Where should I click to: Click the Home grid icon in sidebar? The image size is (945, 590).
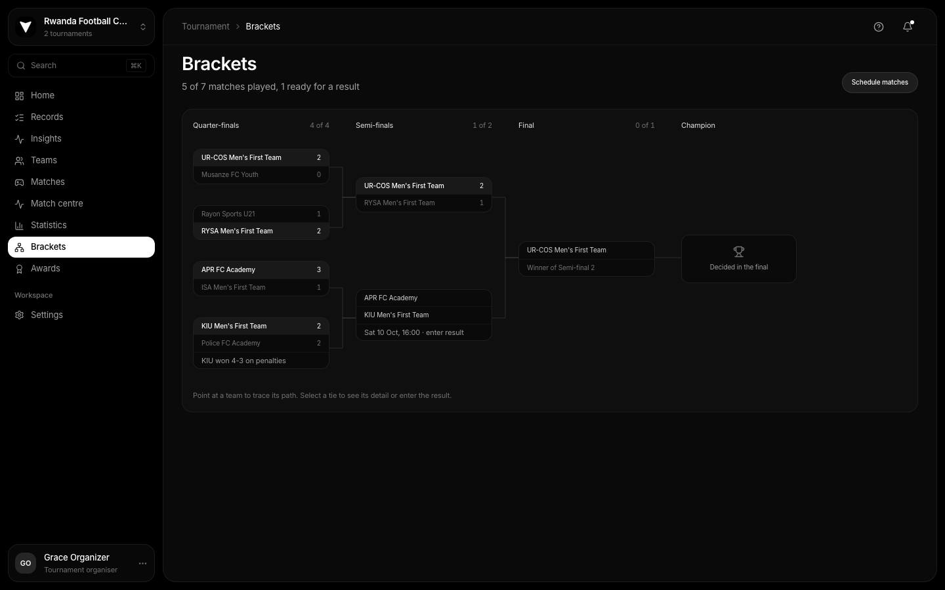[20, 96]
